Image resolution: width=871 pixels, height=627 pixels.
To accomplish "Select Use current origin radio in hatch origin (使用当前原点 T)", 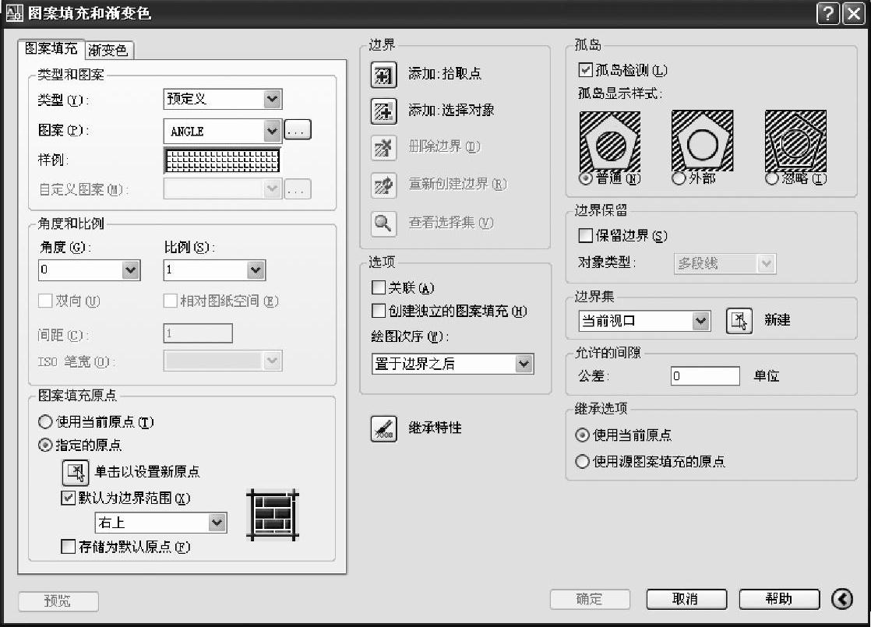I will coord(45,422).
